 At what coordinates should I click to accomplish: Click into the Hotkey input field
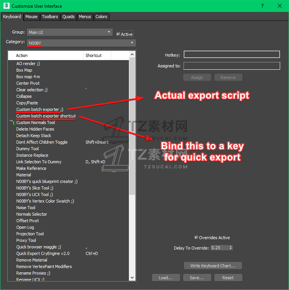[x=232, y=55]
